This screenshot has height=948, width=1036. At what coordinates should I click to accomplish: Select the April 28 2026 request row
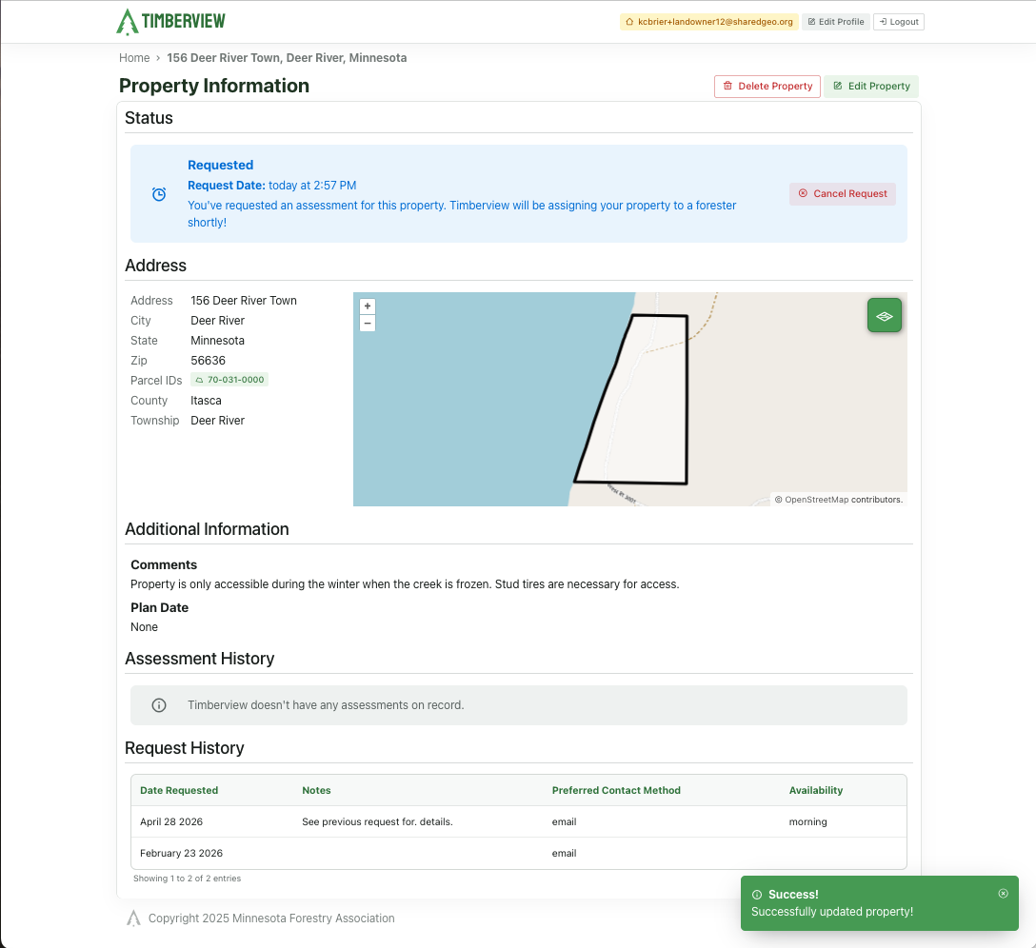(x=519, y=821)
